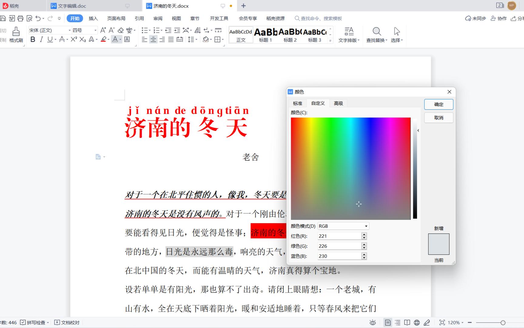Image resolution: width=524 pixels, height=328 pixels.
Task: Insert numbered list
Action: click(x=156, y=30)
